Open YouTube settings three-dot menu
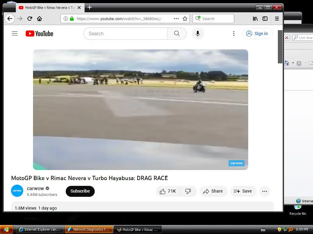313x234 pixels. 234,34
